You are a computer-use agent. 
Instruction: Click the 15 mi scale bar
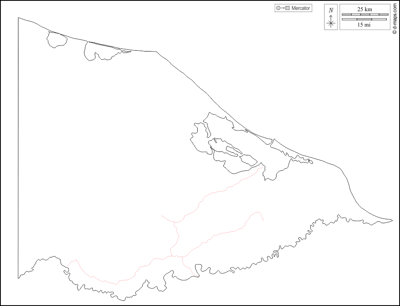(364, 19)
